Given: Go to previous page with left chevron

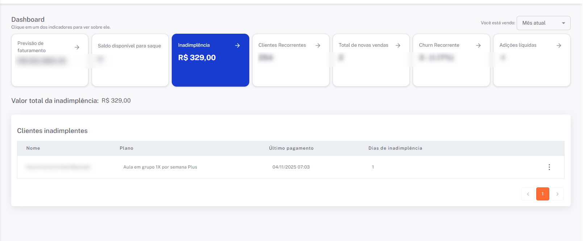Looking at the screenshot, I should pos(528,194).
